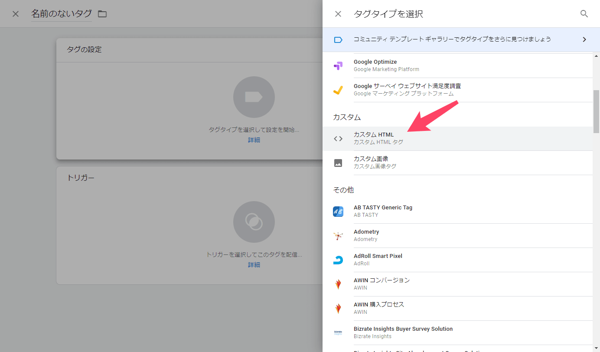Click the Bizrate Insights logo icon

338,333
